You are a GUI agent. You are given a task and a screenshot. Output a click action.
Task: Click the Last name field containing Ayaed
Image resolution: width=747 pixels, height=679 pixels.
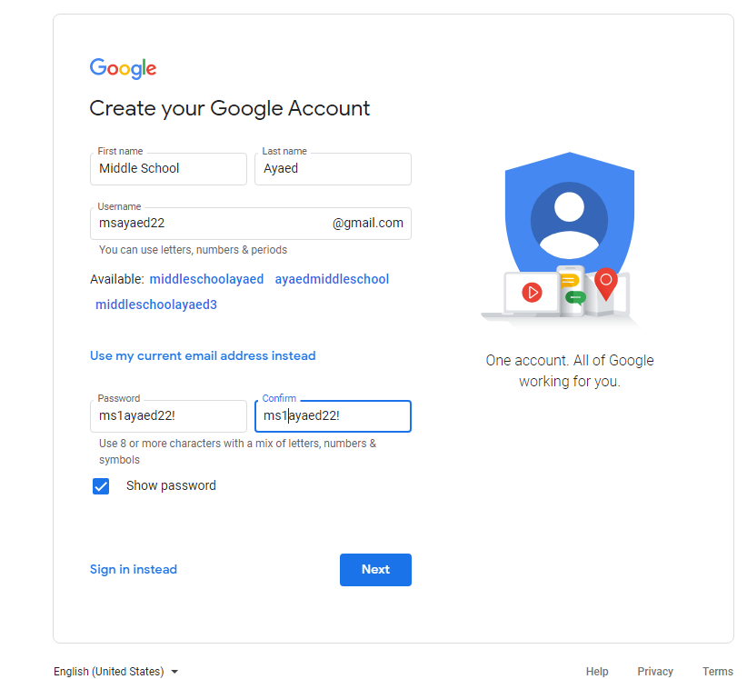pos(333,169)
